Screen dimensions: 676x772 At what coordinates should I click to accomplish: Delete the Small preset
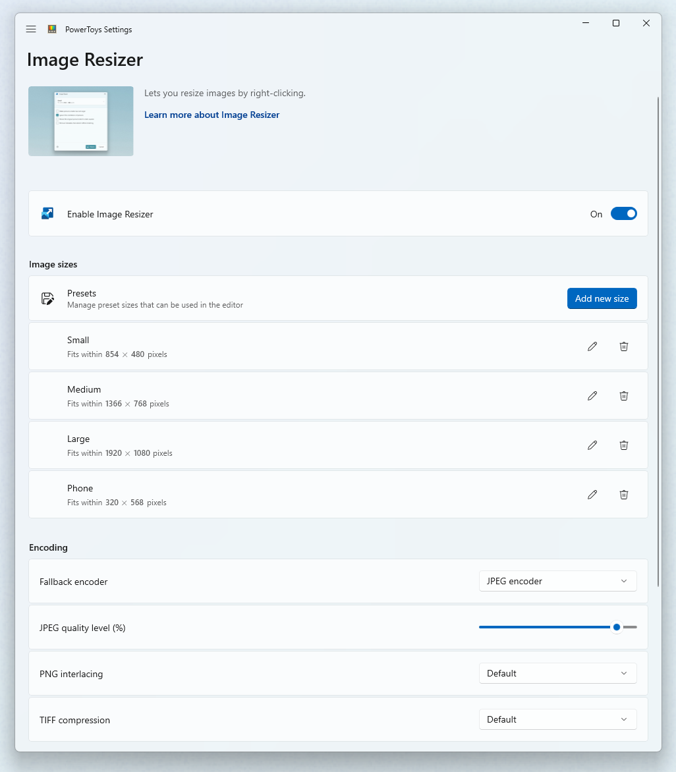[x=623, y=346]
